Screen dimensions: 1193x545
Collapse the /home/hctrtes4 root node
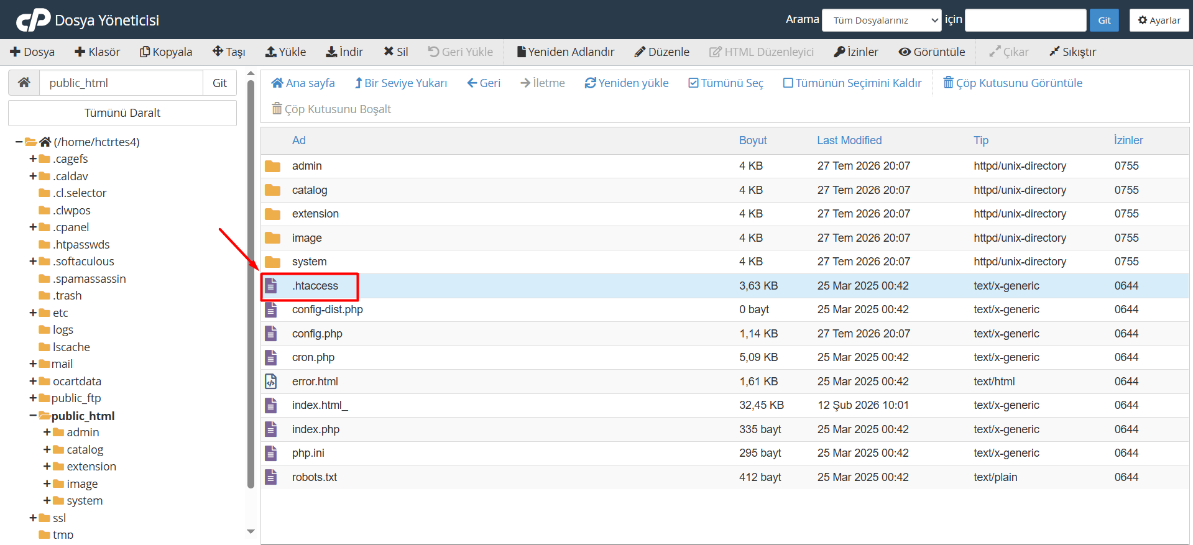[x=19, y=142]
